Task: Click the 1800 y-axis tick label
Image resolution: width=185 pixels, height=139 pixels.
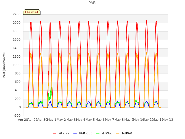Action: click(x=17, y=31)
